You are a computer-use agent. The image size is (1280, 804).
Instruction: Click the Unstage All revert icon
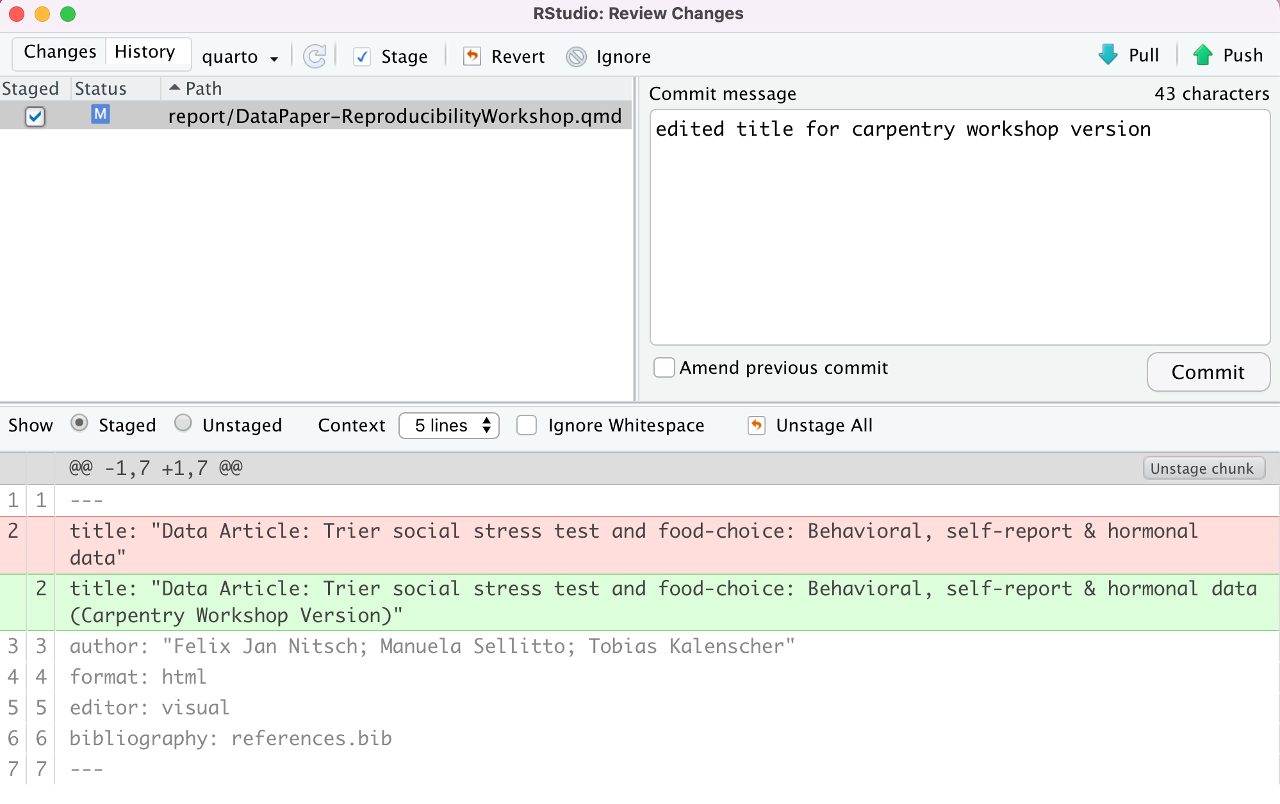coord(757,425)
